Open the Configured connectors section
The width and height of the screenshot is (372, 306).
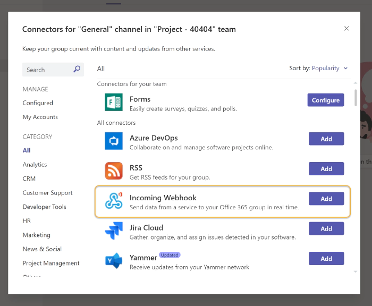coord(38,103)
